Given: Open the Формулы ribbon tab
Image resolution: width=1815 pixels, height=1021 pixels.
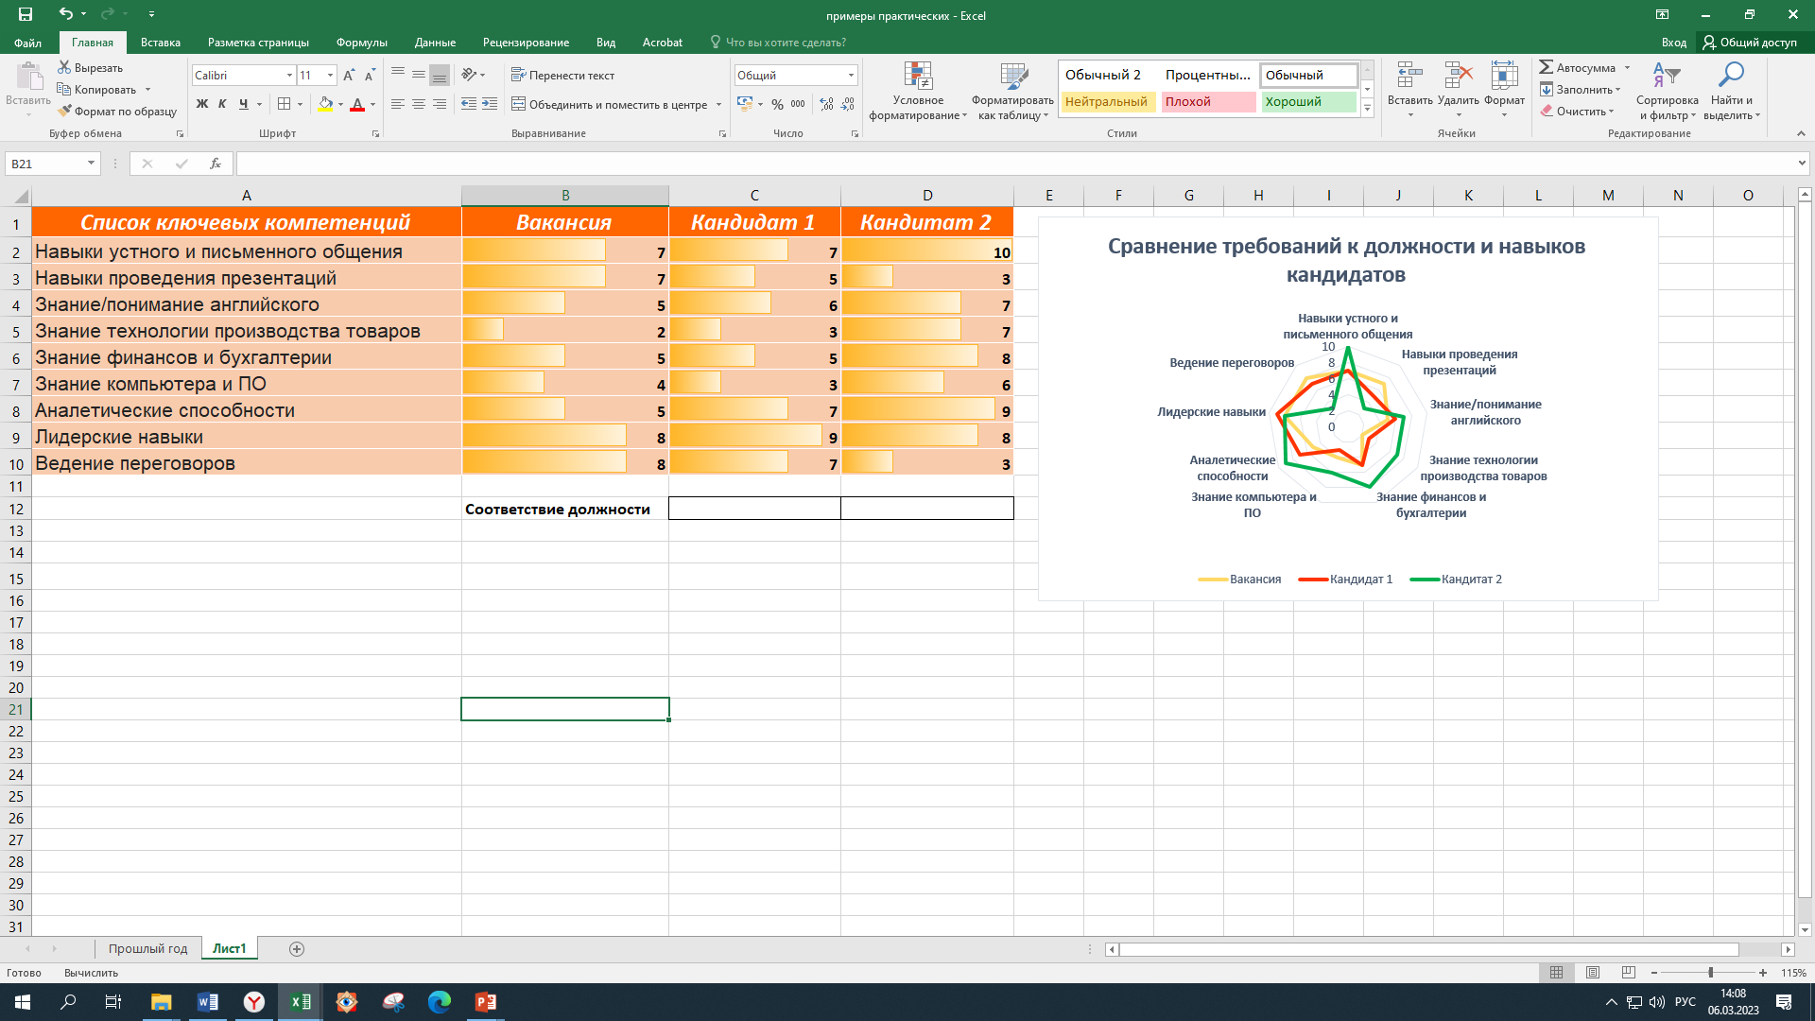Looking at the screenshot, I should (x=361, y=43).
